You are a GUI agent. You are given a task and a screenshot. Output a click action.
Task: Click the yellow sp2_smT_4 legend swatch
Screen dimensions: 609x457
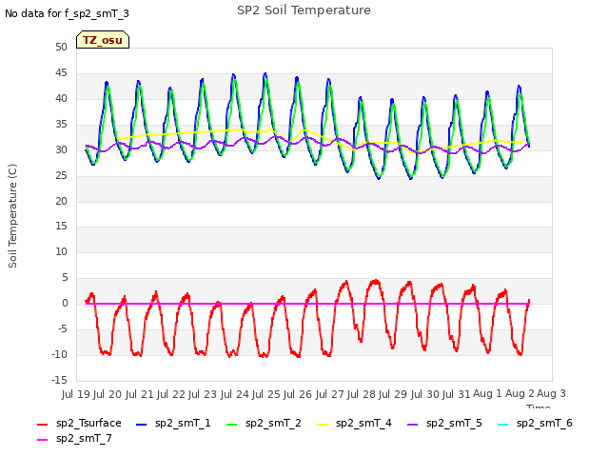pos(322,425)
